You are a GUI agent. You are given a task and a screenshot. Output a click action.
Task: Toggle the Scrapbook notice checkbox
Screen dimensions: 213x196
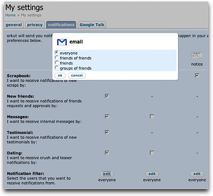pyautogui.click(x=197, y=75)
